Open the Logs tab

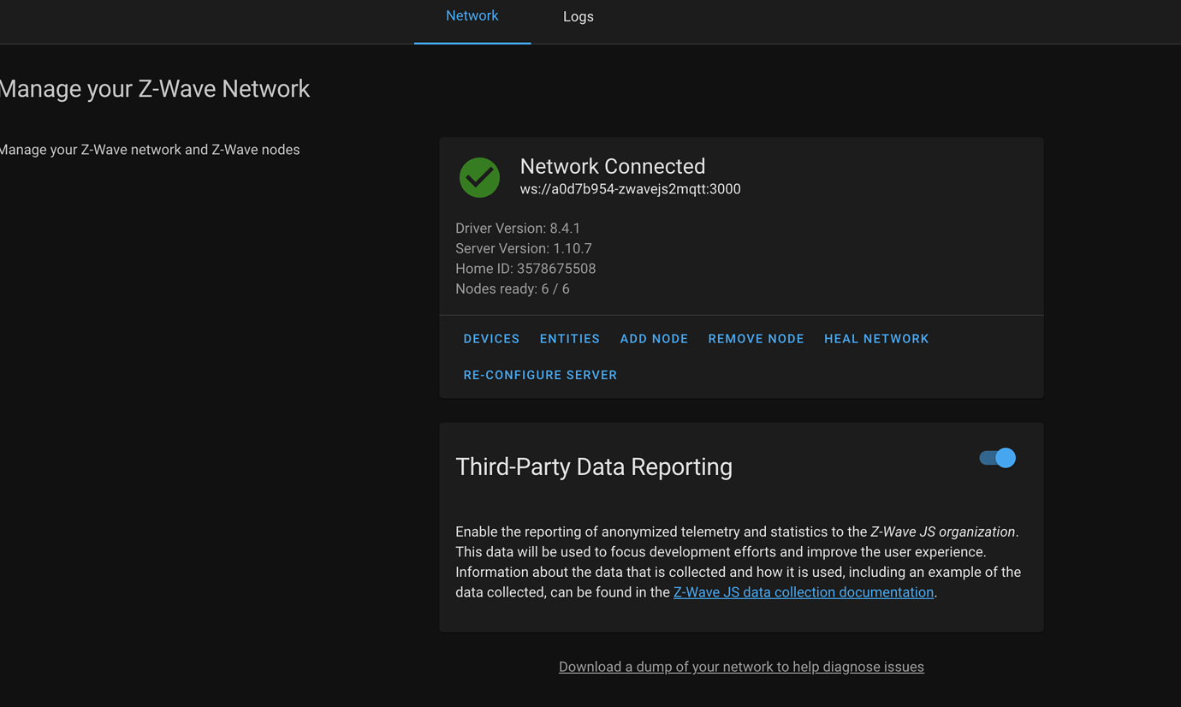(578, 17)
